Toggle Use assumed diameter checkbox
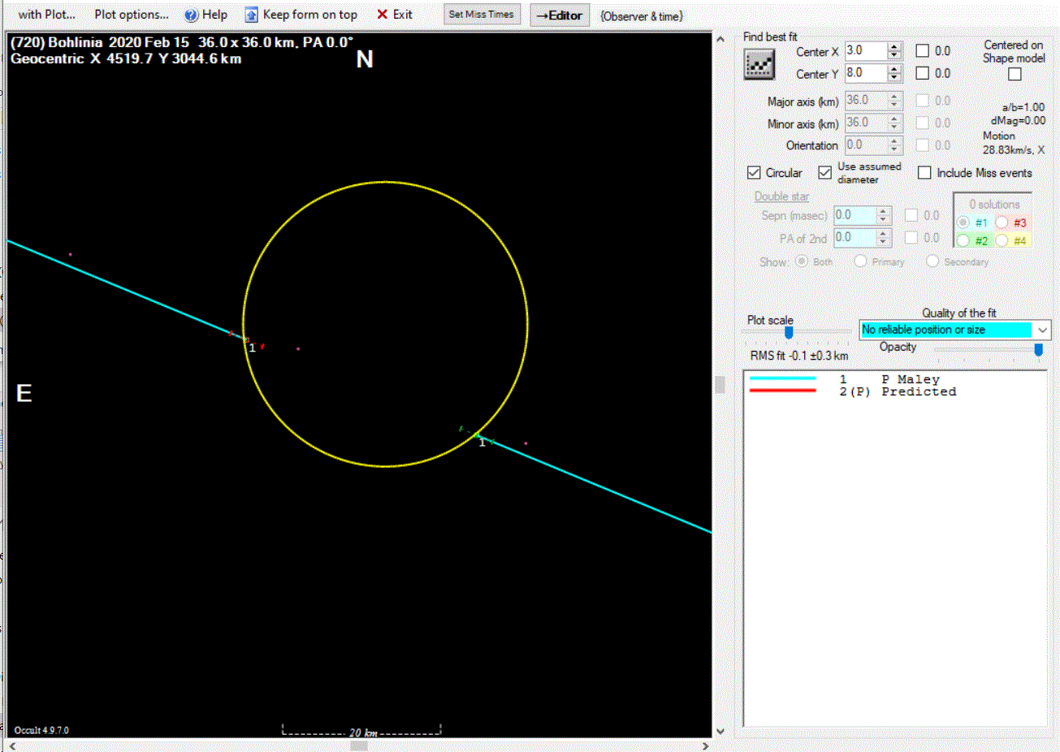Viewport: 1060px width, 752px height. tap(825, 173)
